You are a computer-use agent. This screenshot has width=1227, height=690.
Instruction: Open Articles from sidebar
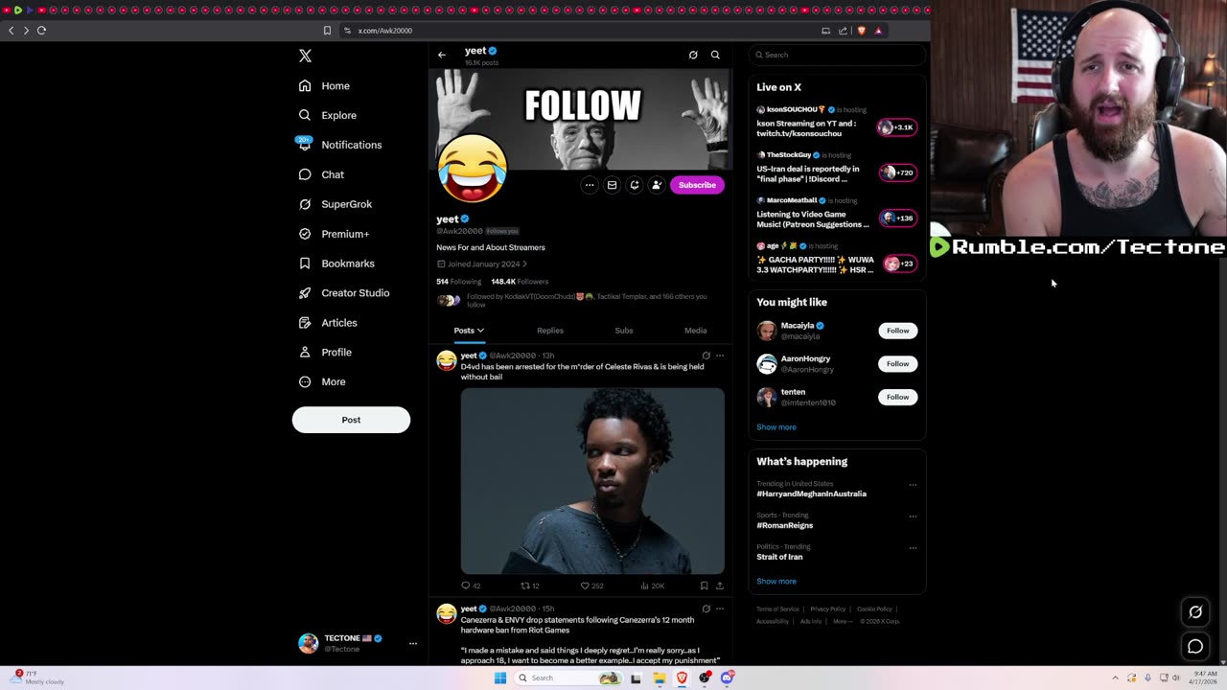328,323
